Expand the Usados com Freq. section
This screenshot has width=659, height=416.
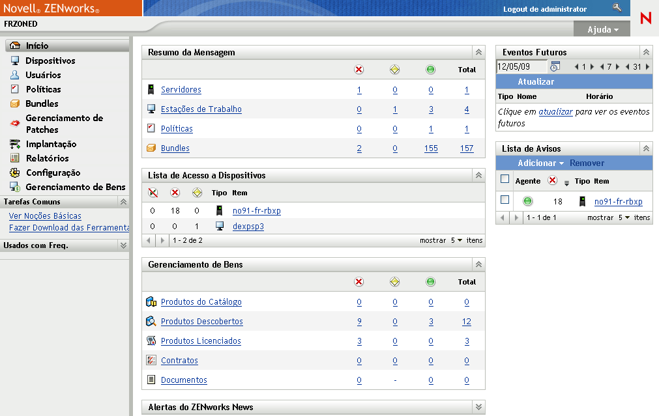123,245
